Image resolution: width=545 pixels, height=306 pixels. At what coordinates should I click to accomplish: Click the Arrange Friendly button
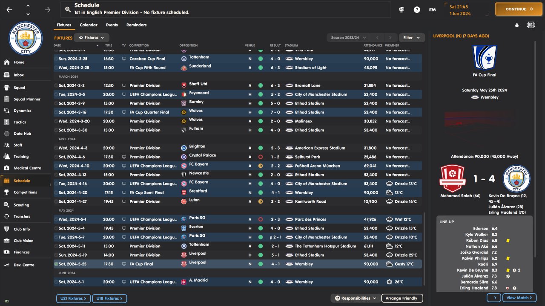402,298
